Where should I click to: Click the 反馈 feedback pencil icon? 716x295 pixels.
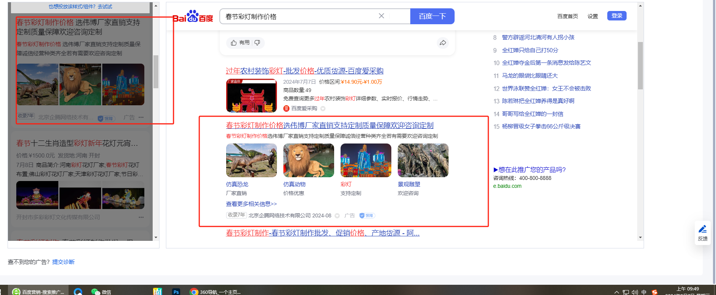tap(703, 229)
